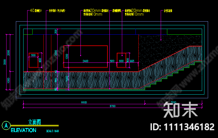Screen dimensions: 218x138
Task: Click the 2400 dimension under the large rectangle
Action: click(x=86, y=61)
